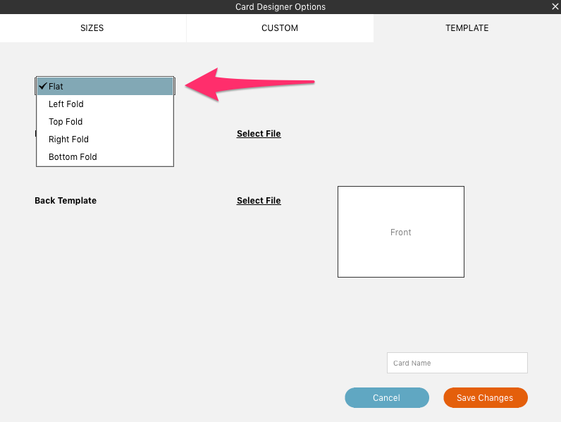561x422 pixels.
Task: Focus the Card Name input field
Action: coord(457,363)
